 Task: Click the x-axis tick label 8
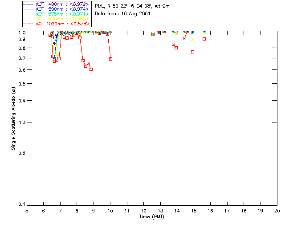pyautogui.click(x=77, y=211)
